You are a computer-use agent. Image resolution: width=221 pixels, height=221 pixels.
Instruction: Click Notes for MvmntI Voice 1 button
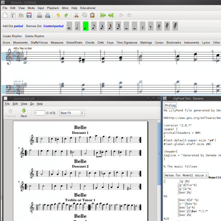coord(186,175)
